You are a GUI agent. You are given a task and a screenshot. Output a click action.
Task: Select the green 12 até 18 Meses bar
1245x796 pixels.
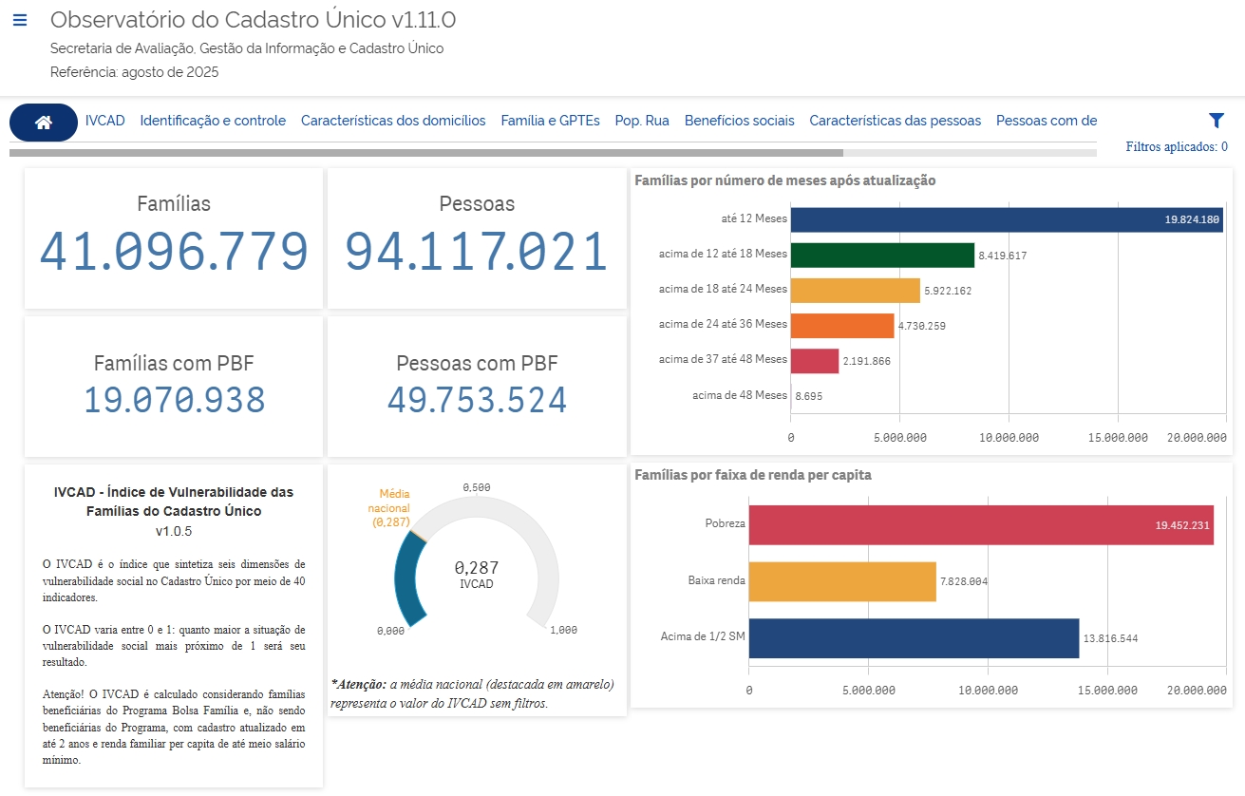point(882,255)
